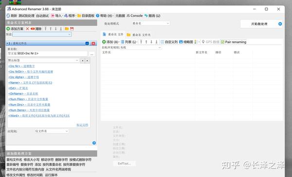This screenshot has width=292, height=177.
Task: Click 自定义列 custom columns
Action: tap(169, 42)
